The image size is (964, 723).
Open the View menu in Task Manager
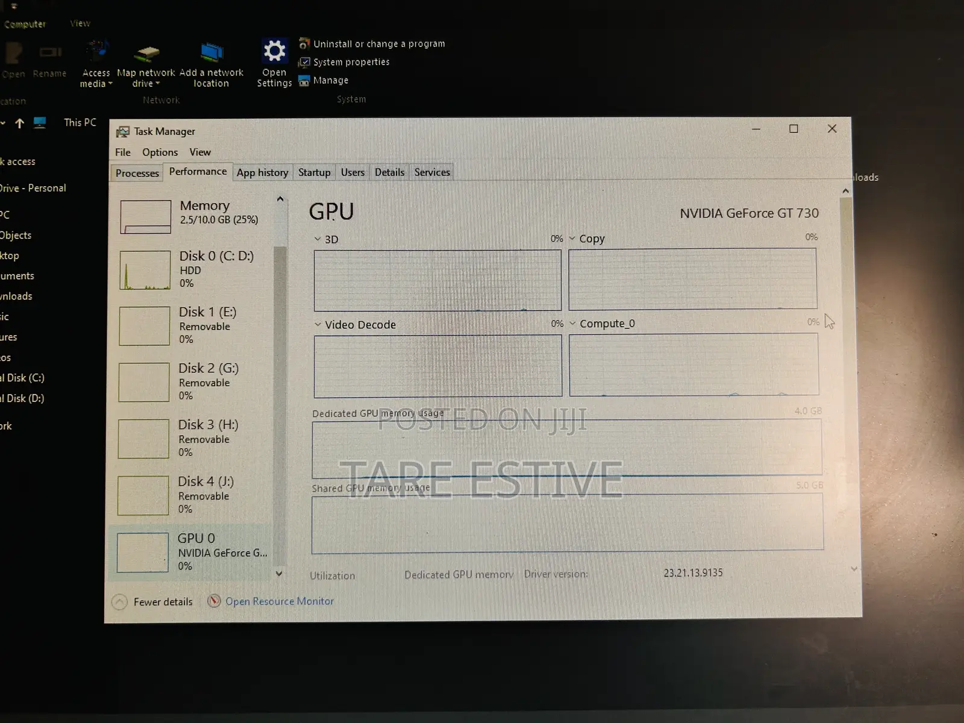click(200, 152)
